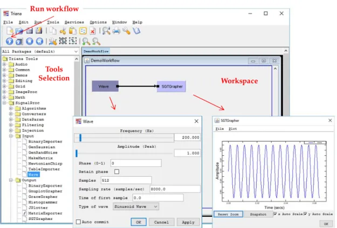Toggle the x Auto Scale checkbox
337x228 pixels.
(275, 214)
